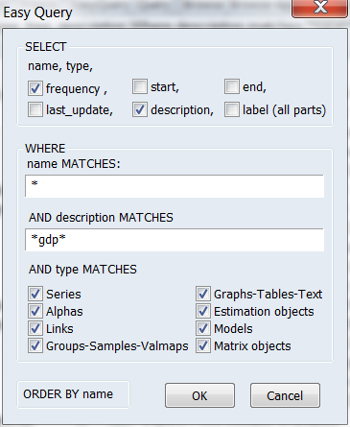Cancel the Easy Query dialog

tap(285, 395)
